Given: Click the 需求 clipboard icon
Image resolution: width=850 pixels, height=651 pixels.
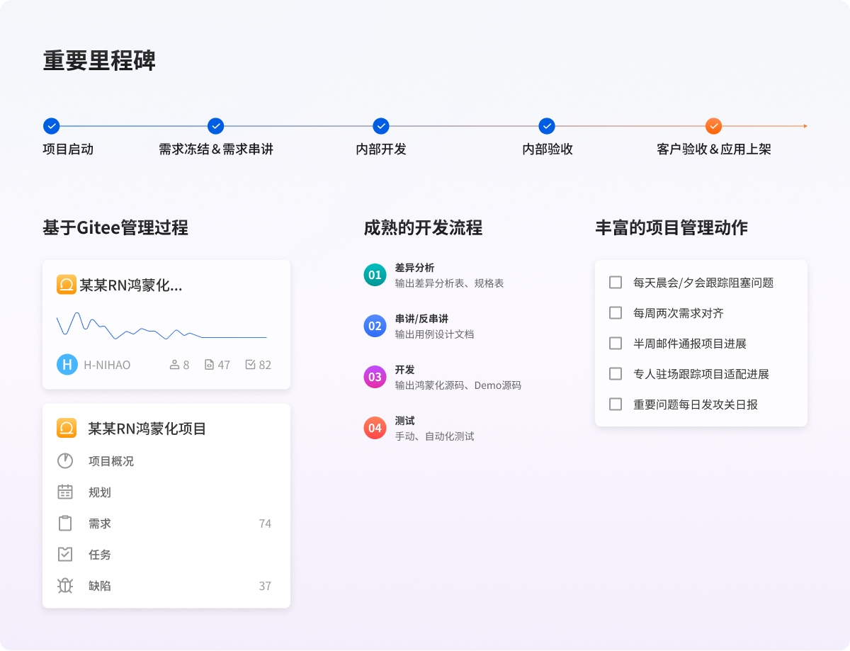Looking at the screenshot, I should (65, 523).
